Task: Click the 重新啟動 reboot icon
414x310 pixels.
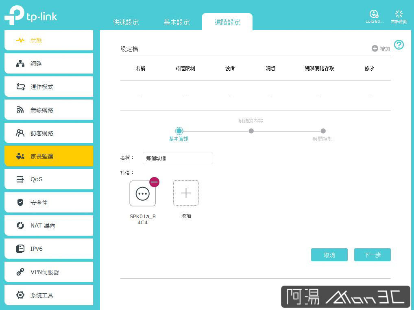Action: click(x=399, y=14)
